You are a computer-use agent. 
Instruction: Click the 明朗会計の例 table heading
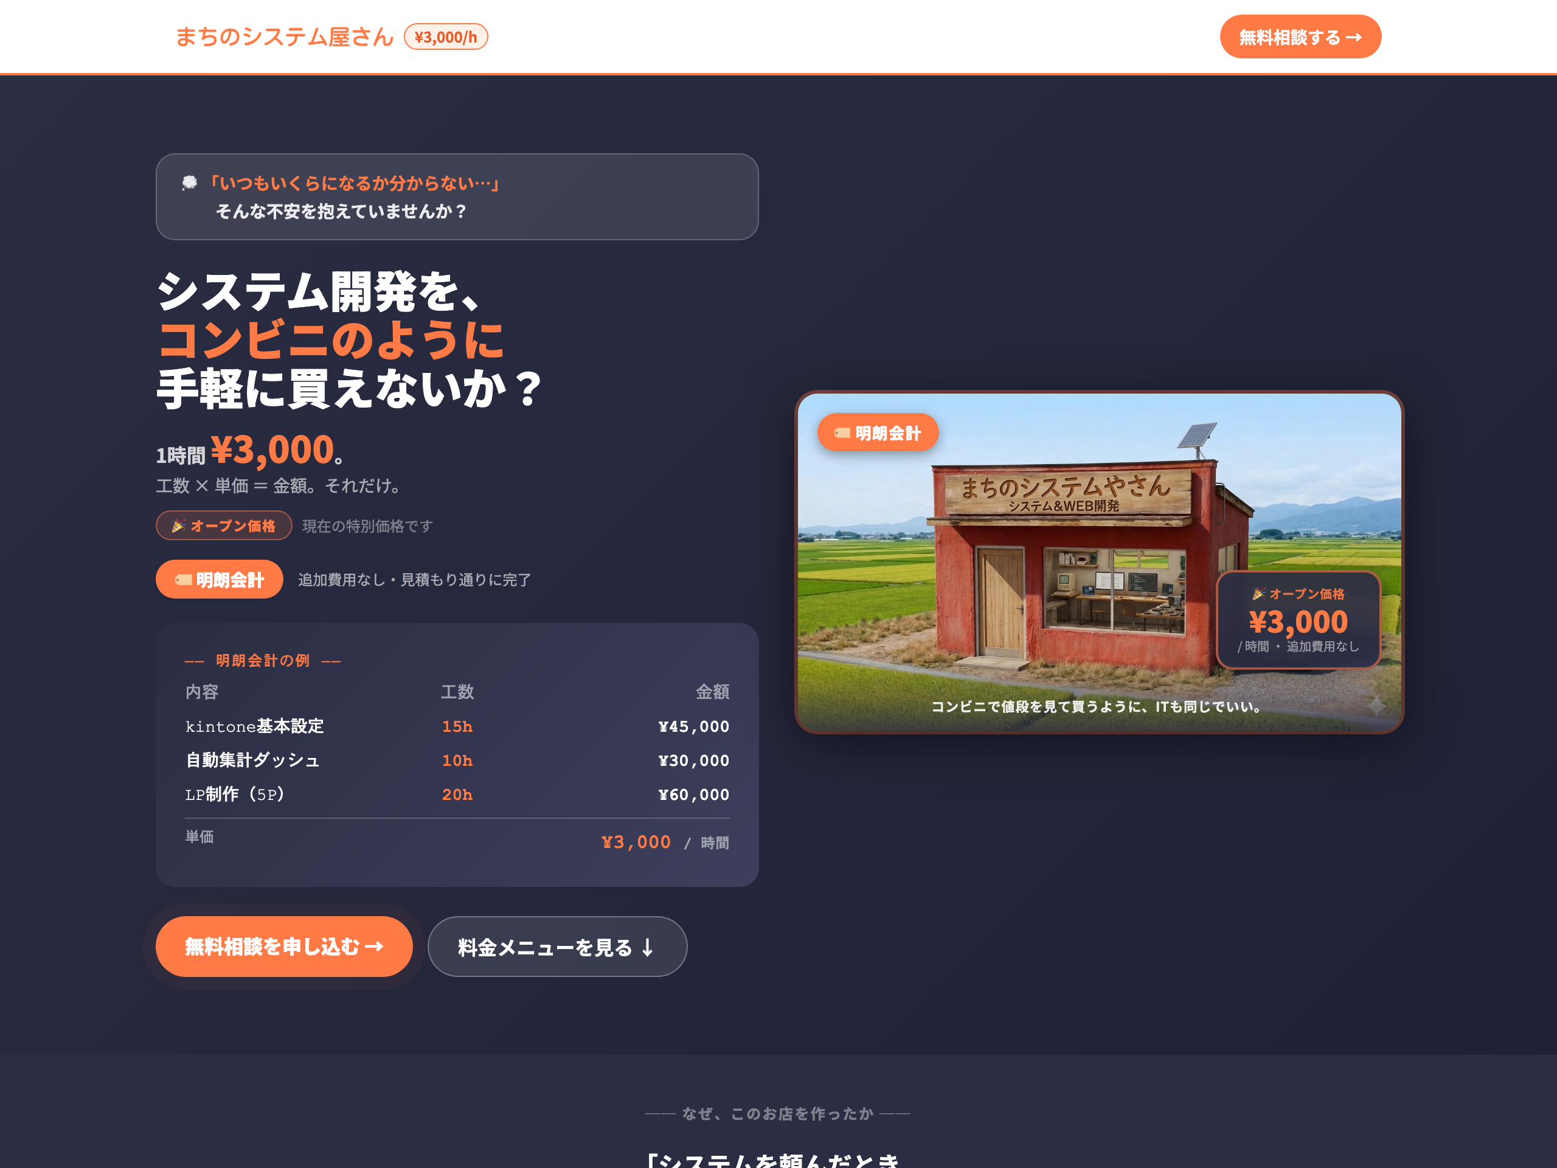263,661
